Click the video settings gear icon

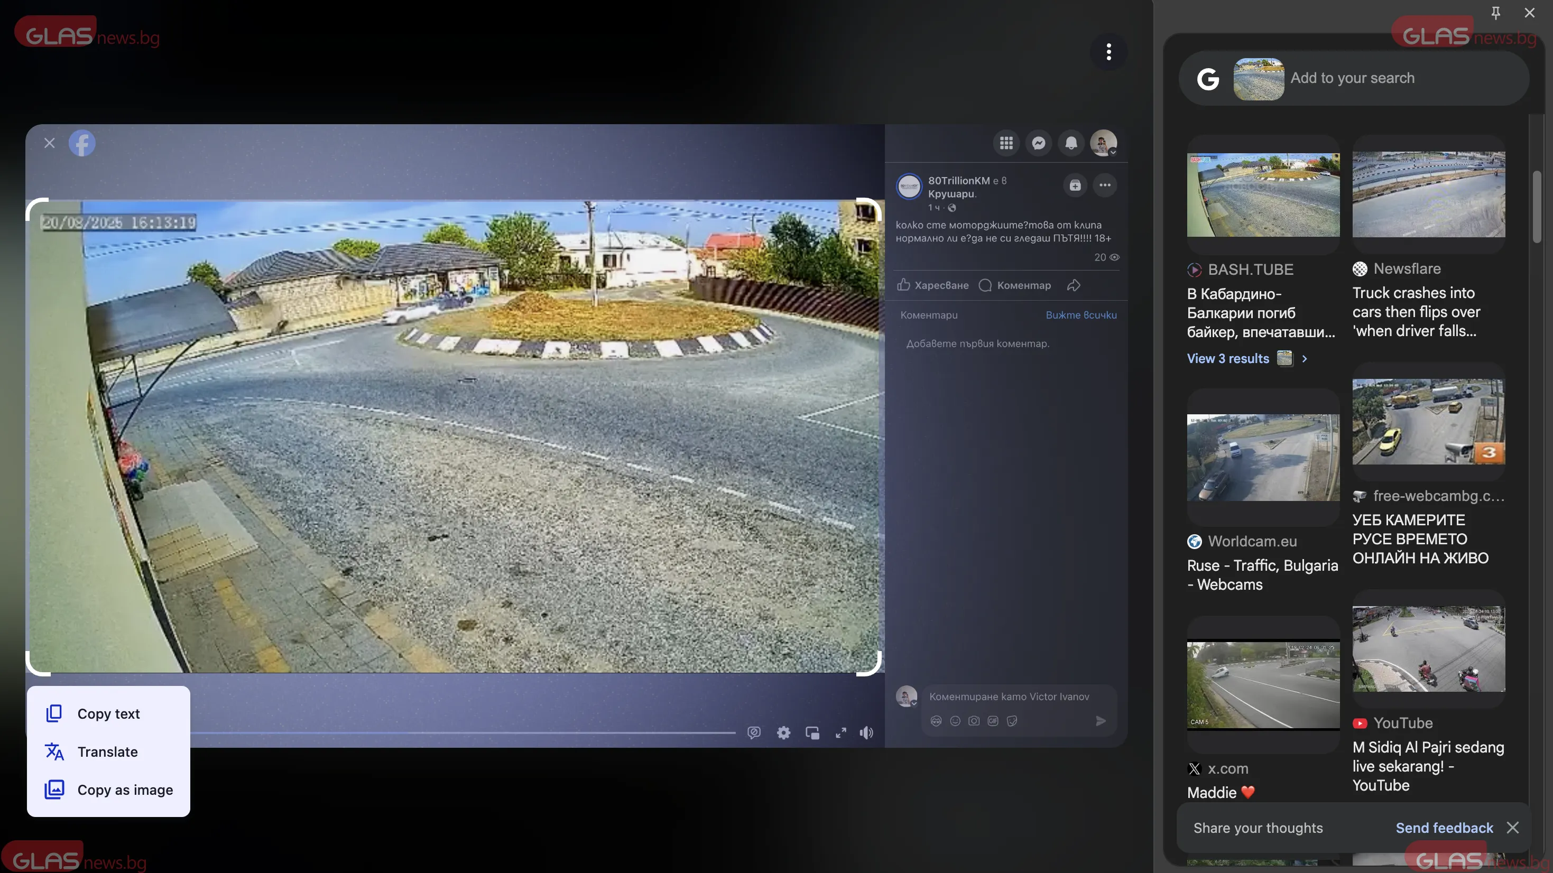(x=783, y=732)
